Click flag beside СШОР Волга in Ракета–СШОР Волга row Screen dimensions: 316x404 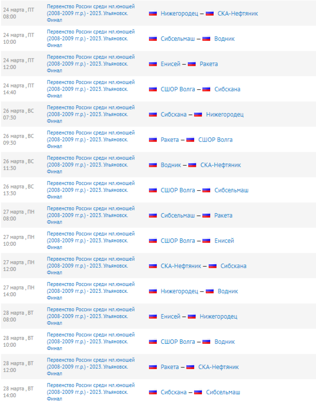(190, 140)
